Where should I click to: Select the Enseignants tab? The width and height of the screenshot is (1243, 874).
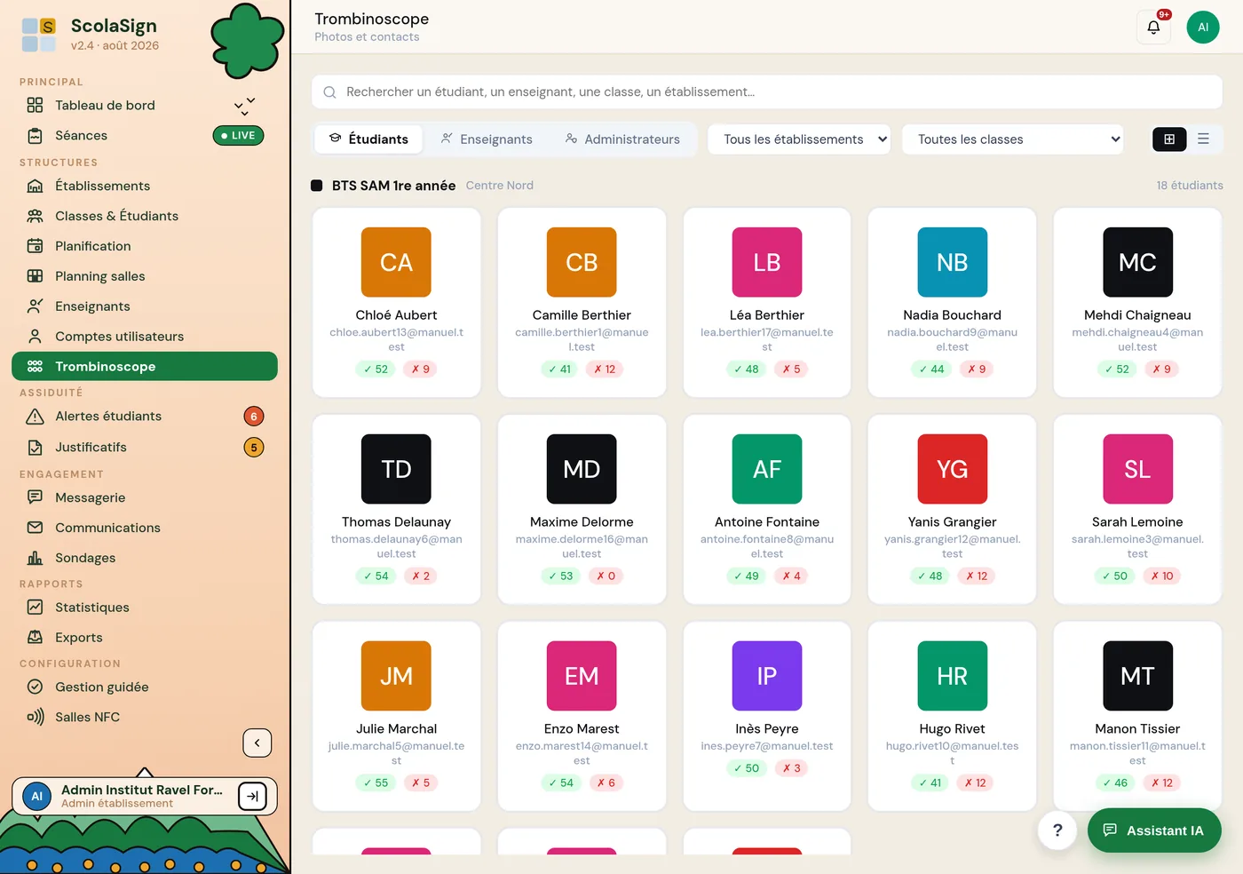point(487,139)
